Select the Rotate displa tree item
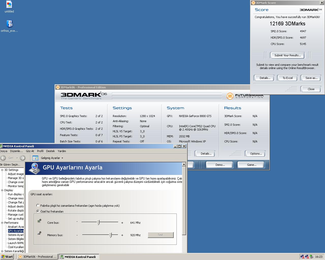The width and height of the screenshot is (325, 260). 16,210
